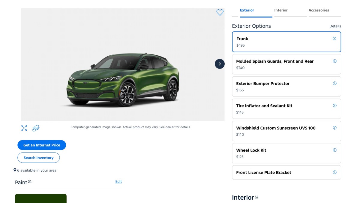The height and width of the screenshot is (203, 360).
Task: Click the location pin icon near availability text
Action: [x=14, y=170]
